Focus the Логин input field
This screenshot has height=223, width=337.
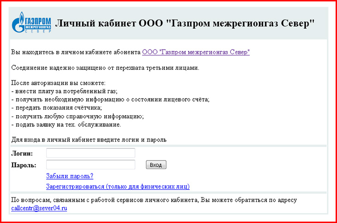90,153
